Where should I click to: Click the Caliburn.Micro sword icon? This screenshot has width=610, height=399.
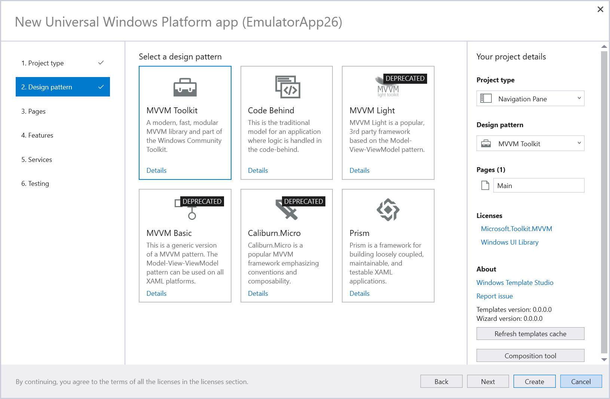[x=286, y=209]
